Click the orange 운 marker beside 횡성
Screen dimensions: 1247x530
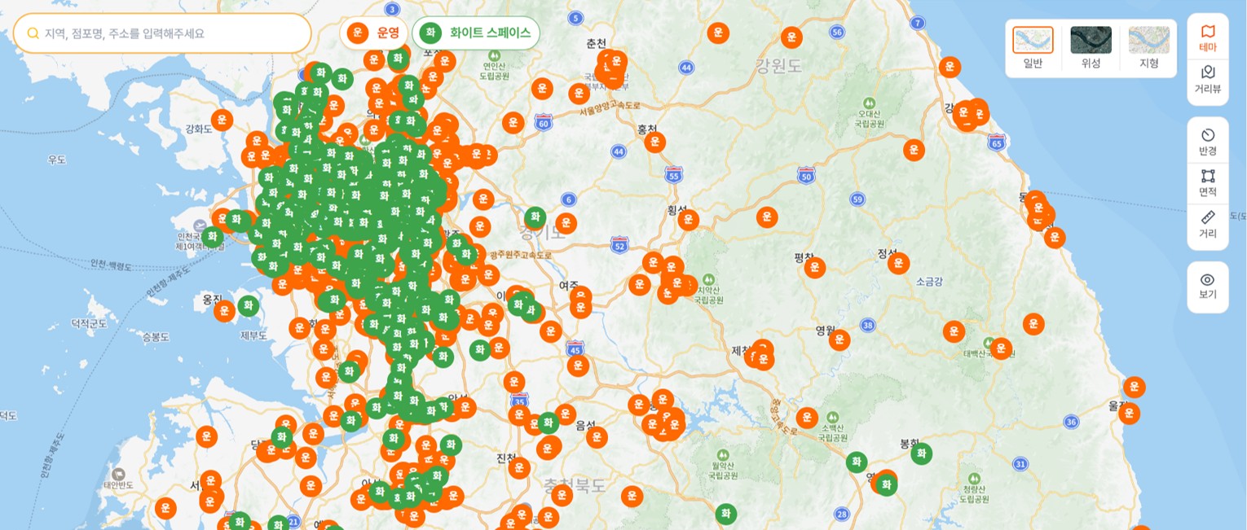(x=689, y=220)
